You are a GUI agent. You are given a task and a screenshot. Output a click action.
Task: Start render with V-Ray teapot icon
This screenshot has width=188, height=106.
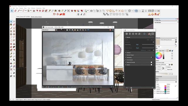tap(133, 11)
